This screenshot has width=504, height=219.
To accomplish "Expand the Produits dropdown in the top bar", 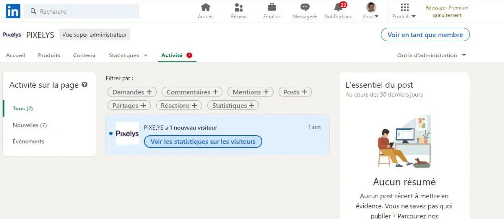I will click(x=414, y=16).
